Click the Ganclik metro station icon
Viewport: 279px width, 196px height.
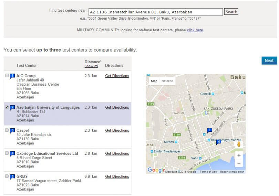[x=214, y=94]
